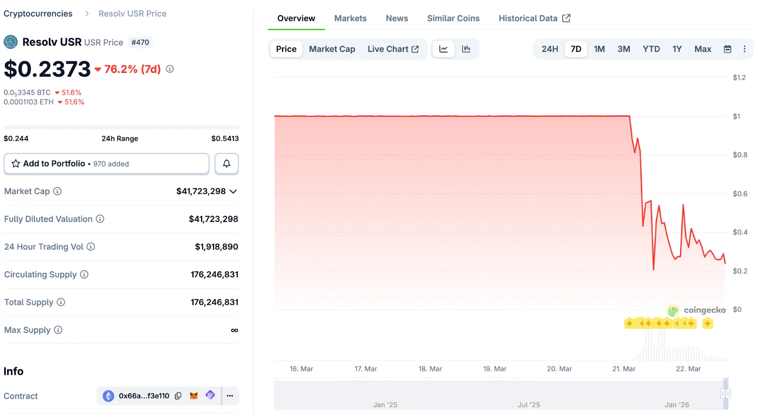
Task: Click the Market Cap info icon
Action: coord(58,191)
